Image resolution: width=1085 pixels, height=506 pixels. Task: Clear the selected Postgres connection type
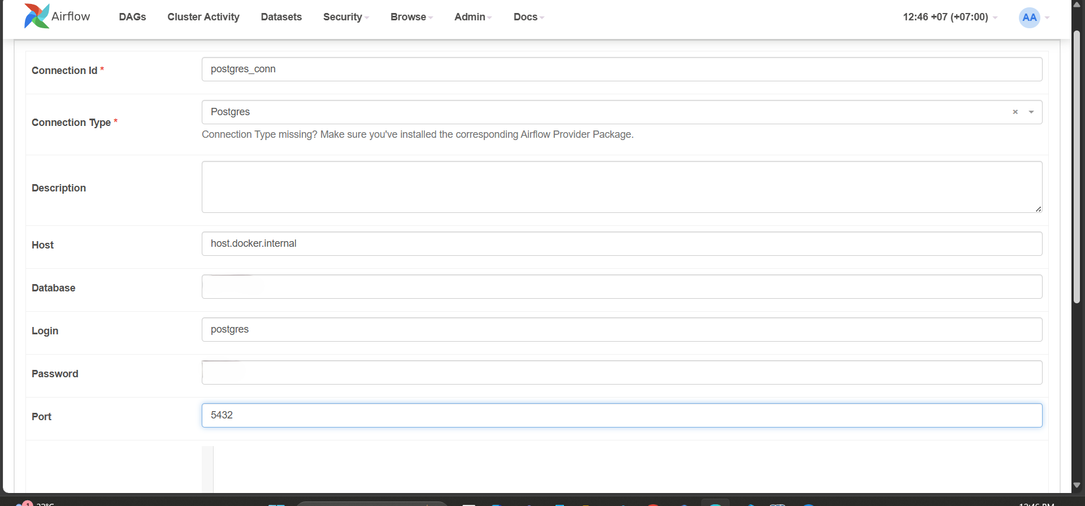pyautogui.click(x=1015, y=112)
